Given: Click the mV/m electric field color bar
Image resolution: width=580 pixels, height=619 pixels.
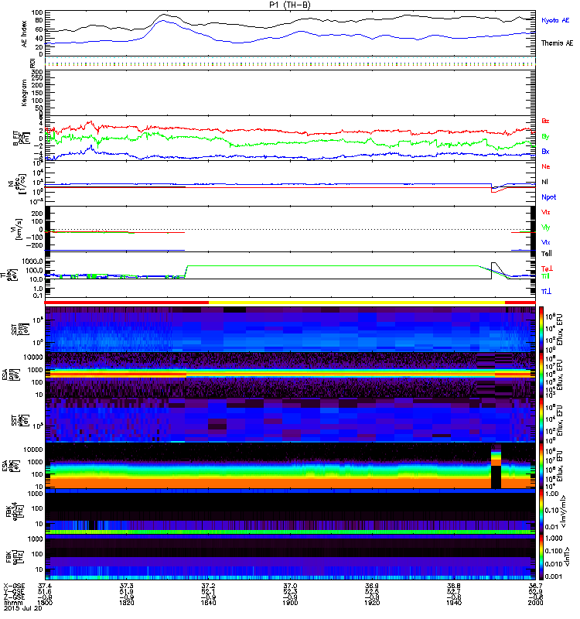Looking at the screenshot, I should click(541, 511).
